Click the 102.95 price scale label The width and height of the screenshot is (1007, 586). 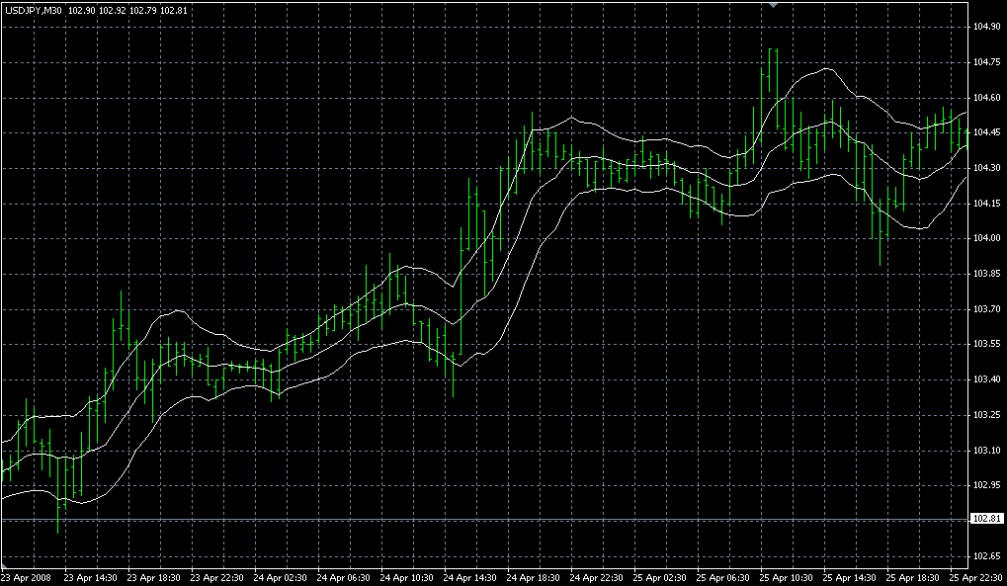tap(987, 485)
